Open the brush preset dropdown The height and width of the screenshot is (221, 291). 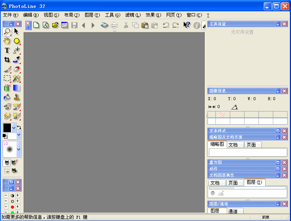click(19, 149)
